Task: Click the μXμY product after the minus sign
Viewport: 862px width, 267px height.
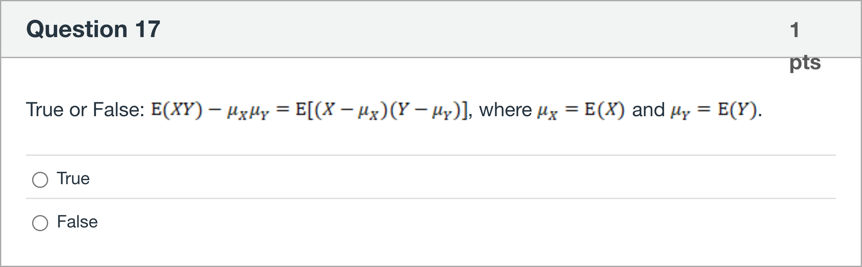Action: pyautogui.click(x=248, y=111)
